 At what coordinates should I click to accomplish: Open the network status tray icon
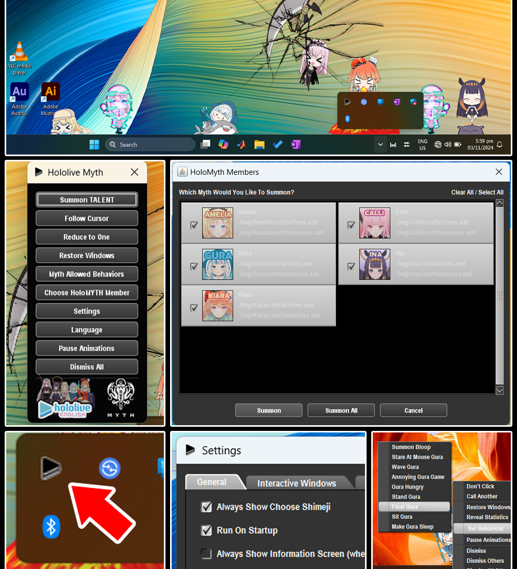click(x=438, y=144)
